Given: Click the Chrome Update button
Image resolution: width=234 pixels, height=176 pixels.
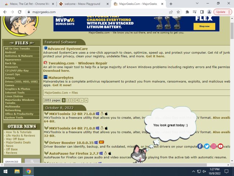Looking at the screenshot, I should [222, 12].
